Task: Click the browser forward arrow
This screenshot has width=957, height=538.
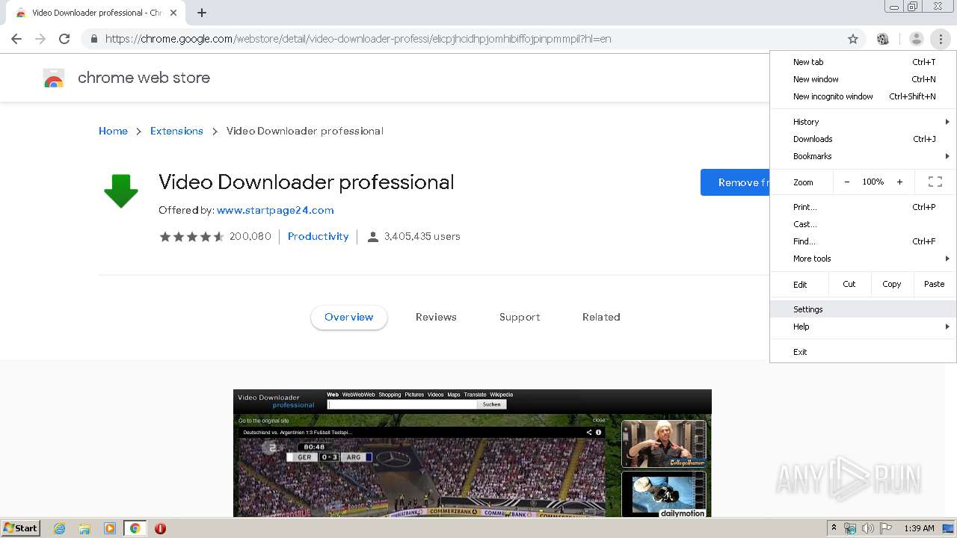Action: [40, 39]
